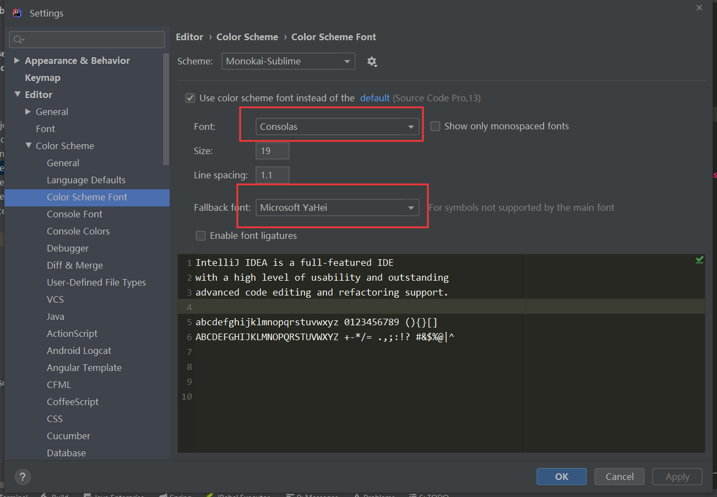Image resolution: width=717 pixels, height=497 pixels.
Task: Select the Color Scheme node in tree
Action: (x=65, y=146)
